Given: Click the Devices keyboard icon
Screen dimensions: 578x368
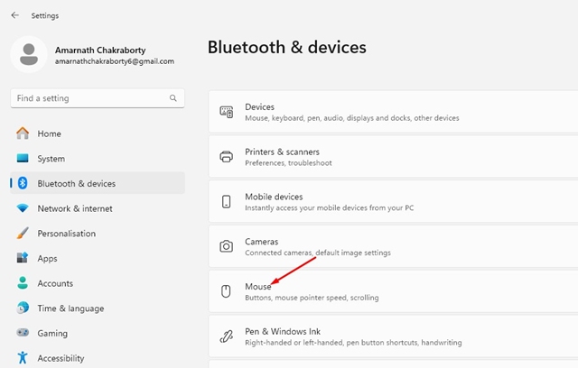Looking at the screenshot, I should pyautogui.click(x=227, y=112).
